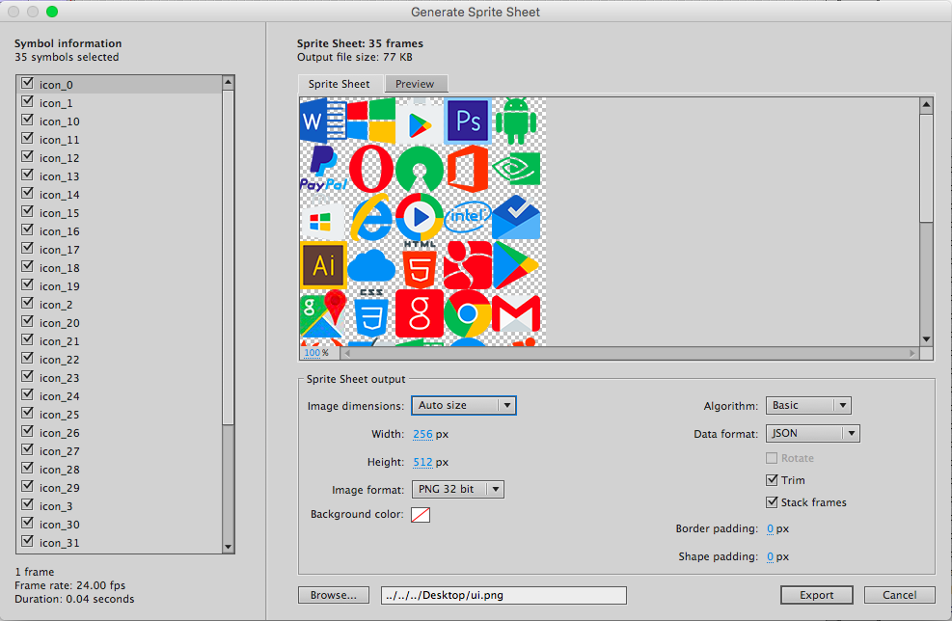952x621 pixels.
Task: Click the Export button
Action: pos(817,595)
